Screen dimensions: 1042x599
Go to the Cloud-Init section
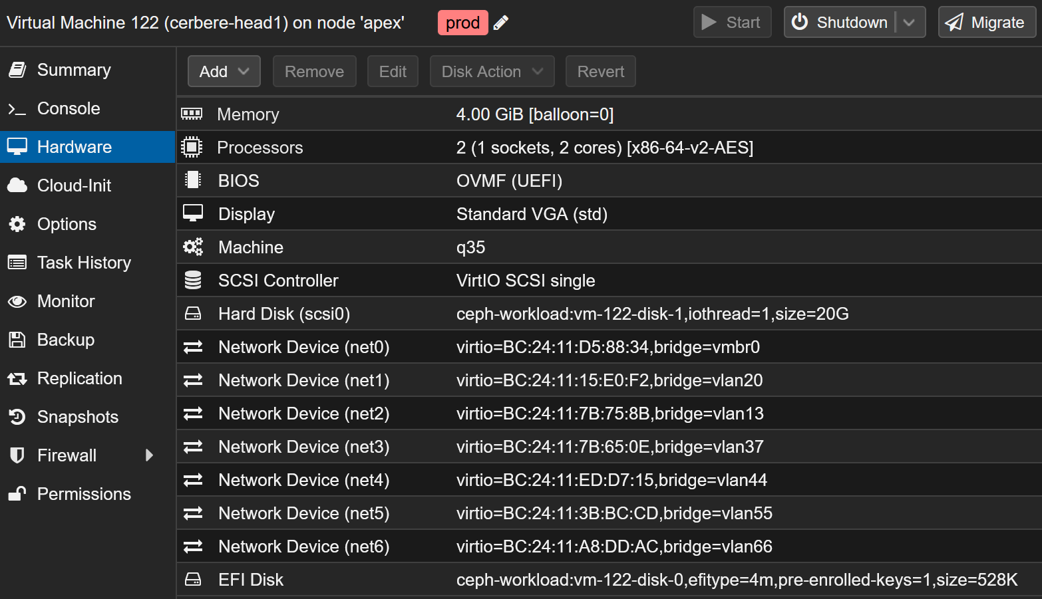(74, 185)
